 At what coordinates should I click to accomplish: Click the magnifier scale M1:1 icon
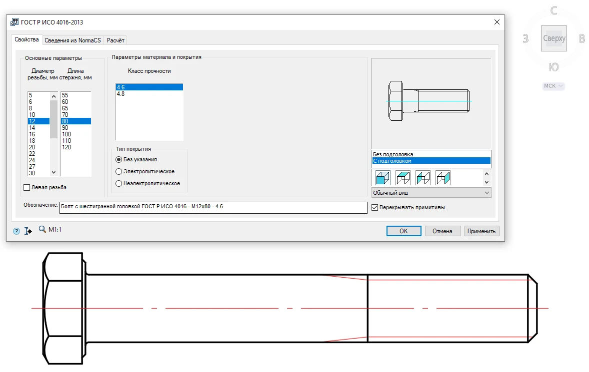pos(42,230)
